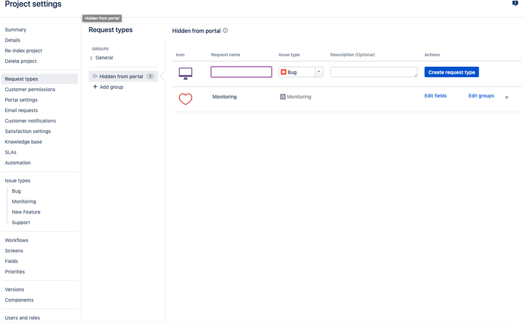525x323 pixels.
Task: Open Screens settings
Action: (14, 251)
